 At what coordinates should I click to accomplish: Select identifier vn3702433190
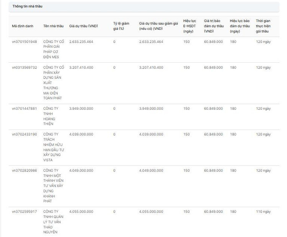[x=24, y=134]
